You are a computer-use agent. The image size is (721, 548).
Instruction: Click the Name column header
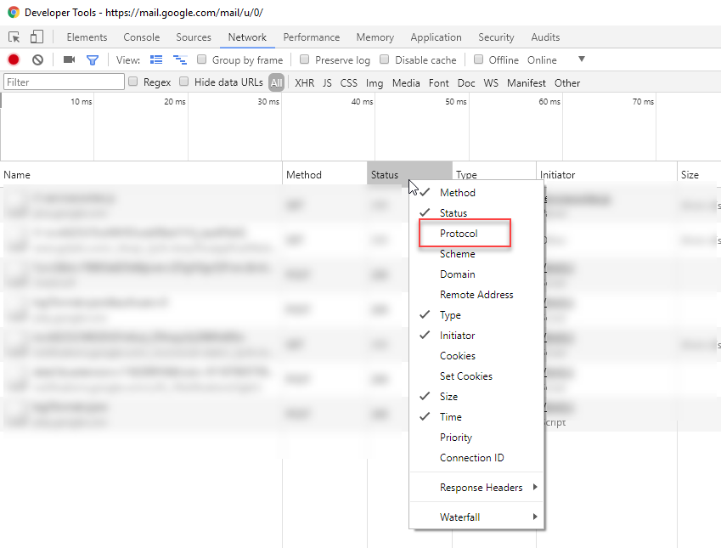tap(17, 175)
